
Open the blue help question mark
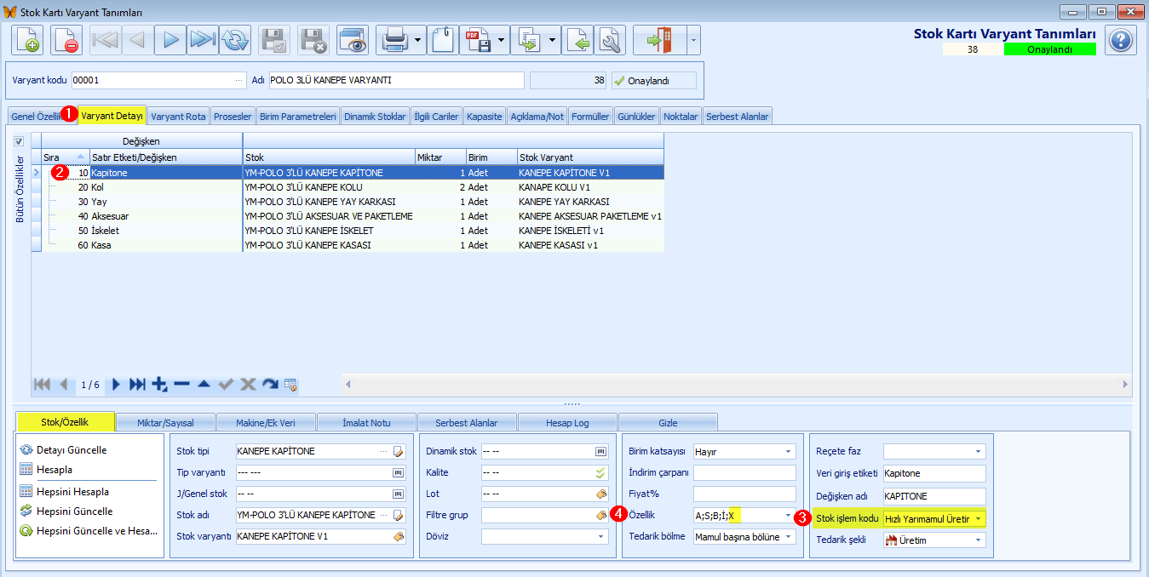[1122, 40]
